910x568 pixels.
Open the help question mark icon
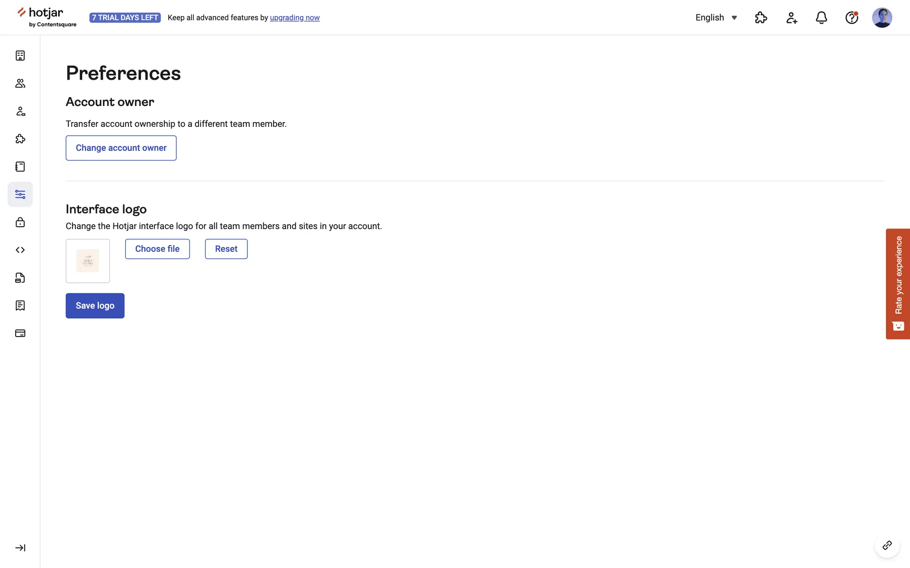click(852, 18)
